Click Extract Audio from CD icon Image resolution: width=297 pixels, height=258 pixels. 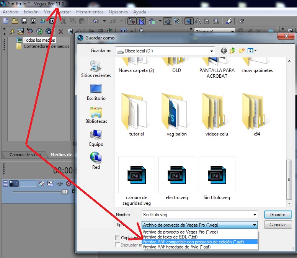click(x=39, y=31)
